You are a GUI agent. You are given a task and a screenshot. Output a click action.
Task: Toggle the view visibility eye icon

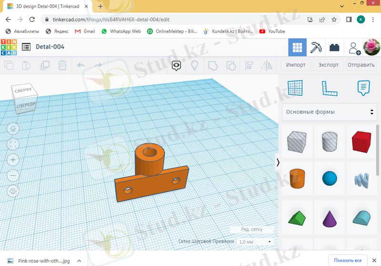177,65
